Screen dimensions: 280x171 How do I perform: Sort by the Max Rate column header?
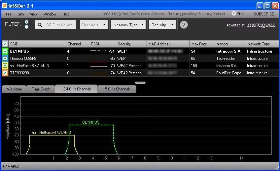point(202,44)
